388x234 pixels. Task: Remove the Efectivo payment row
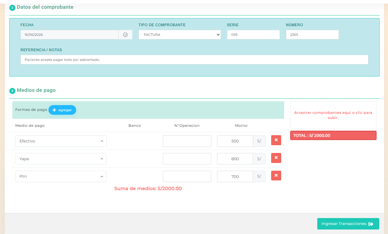276,140
